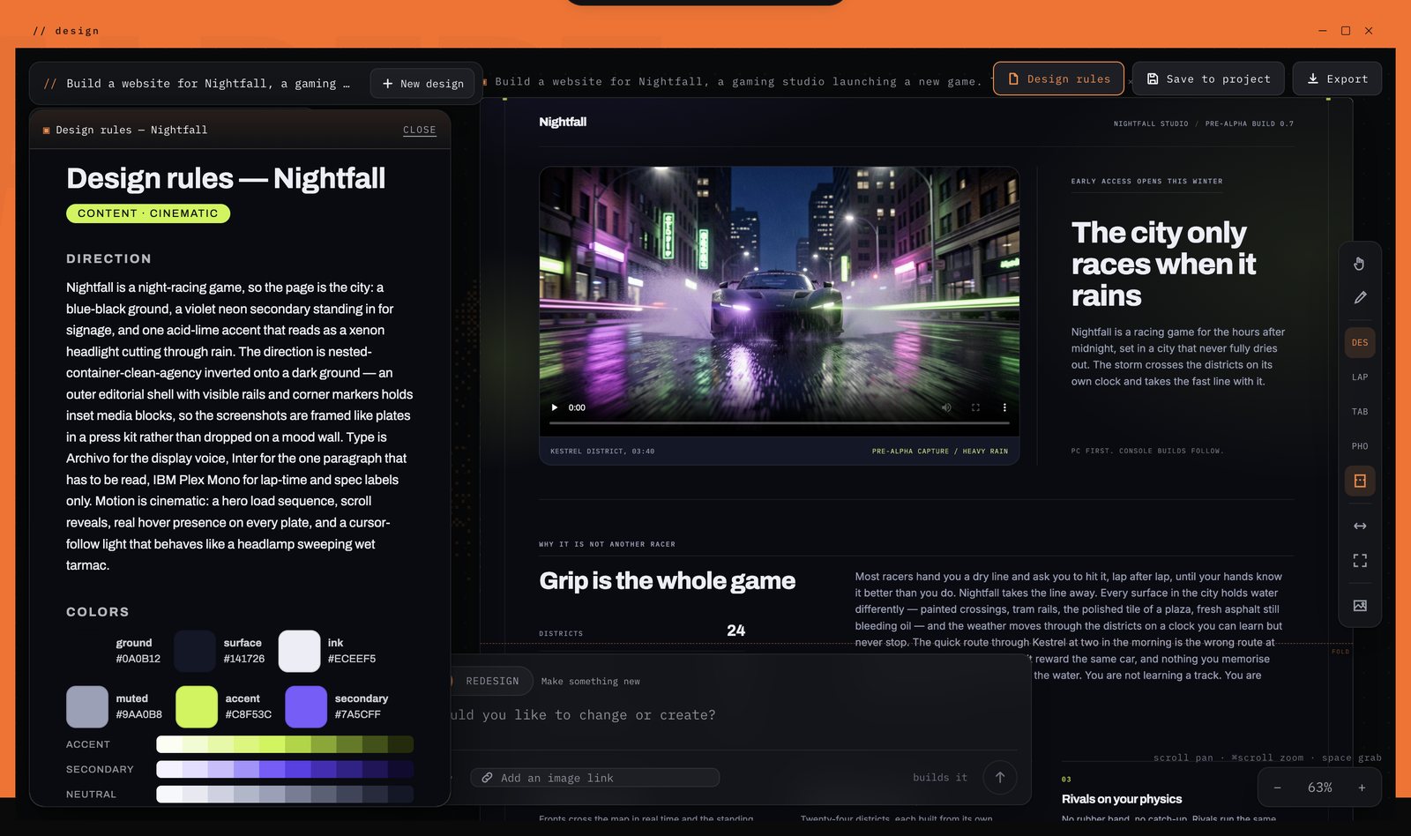Switch to the LAP viewport mode

pos(1360,377)
